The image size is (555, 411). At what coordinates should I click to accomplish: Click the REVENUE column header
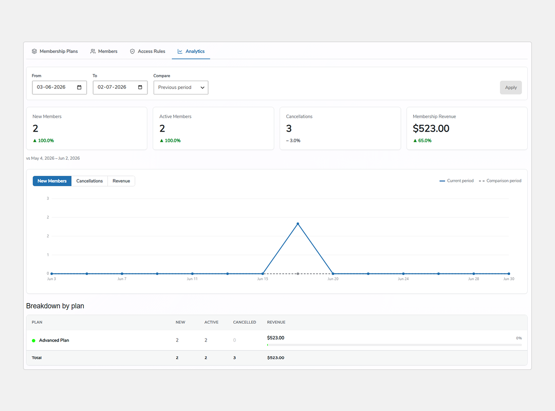(276, 323)
